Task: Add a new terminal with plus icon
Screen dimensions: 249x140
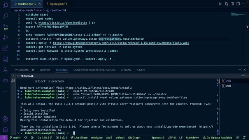Action: click(243, 76)
